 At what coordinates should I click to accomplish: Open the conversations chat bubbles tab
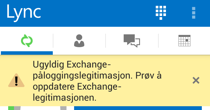click(x=132, y=41)
